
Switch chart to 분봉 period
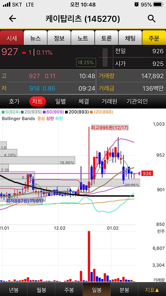124,290
